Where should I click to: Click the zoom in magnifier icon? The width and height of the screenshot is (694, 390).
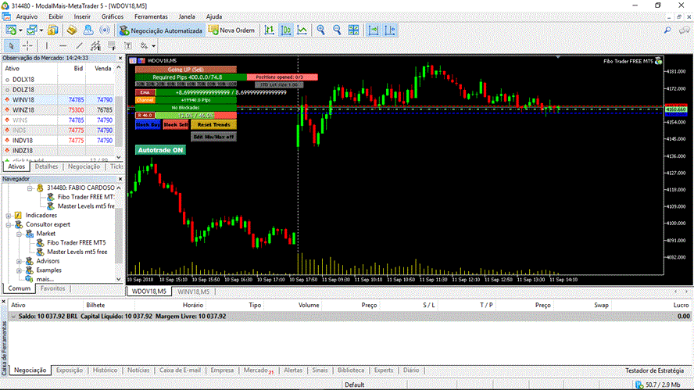pyautogui.click(x=320, y=30)
